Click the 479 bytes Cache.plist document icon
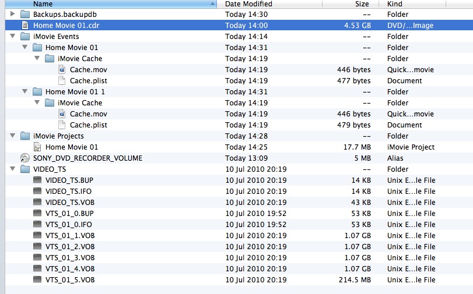 (62, 125)
